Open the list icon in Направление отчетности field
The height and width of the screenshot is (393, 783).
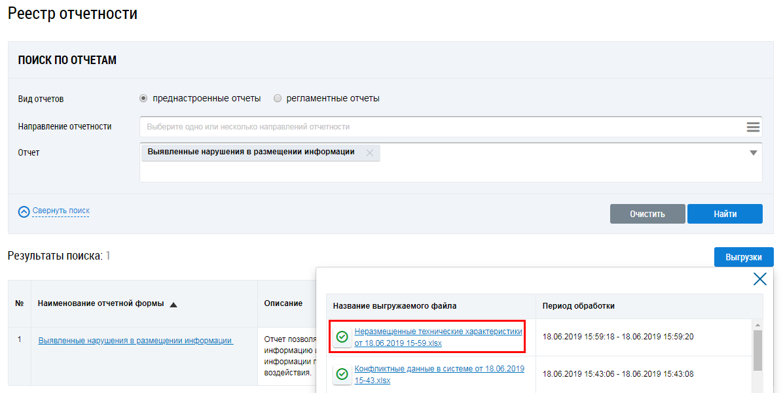(752, 127)
